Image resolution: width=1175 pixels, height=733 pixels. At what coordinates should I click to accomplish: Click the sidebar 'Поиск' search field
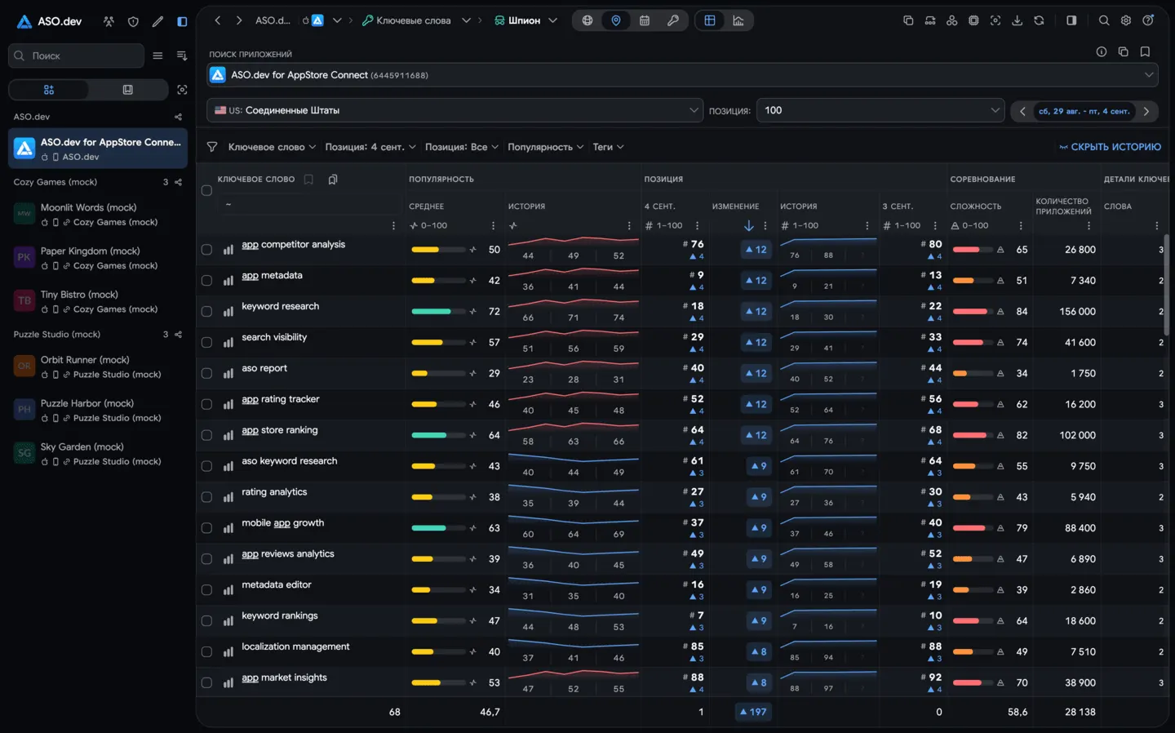pyautogui.click(x=77, y=56)
